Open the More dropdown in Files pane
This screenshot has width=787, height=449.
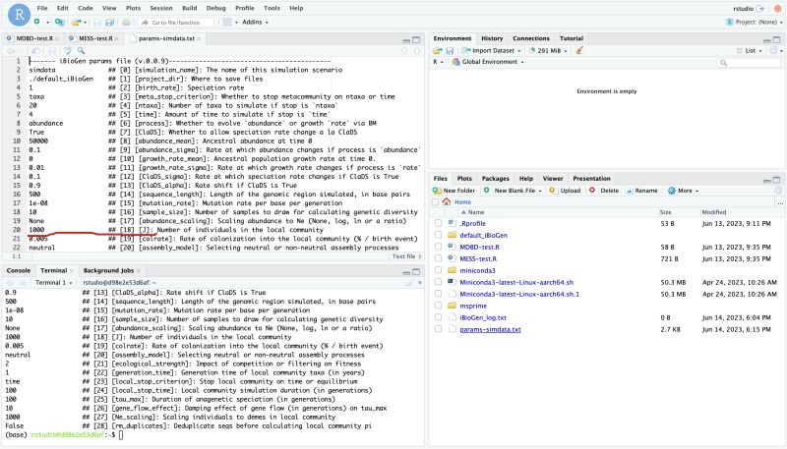(x=684, y=191)
